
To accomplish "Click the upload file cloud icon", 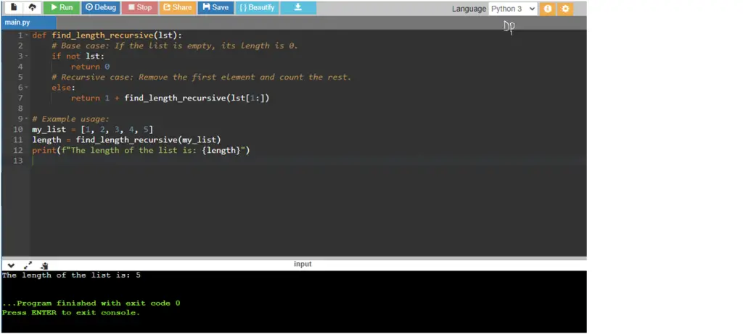I will (32, 7).
